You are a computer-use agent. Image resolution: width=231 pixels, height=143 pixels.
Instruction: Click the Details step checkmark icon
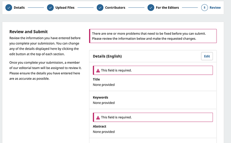click(9, 8)
